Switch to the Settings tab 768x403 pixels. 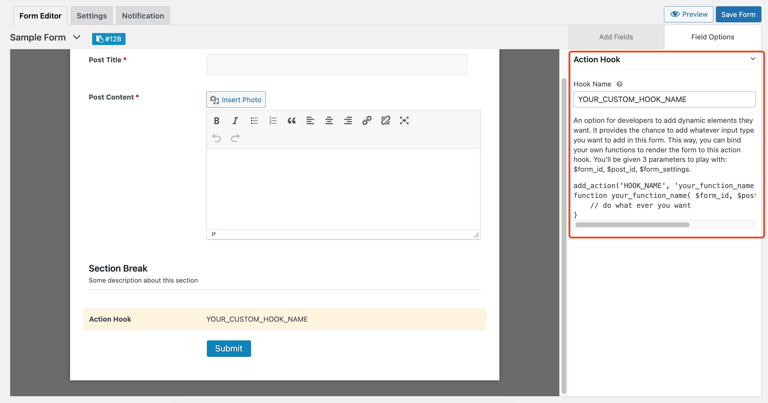92,15
